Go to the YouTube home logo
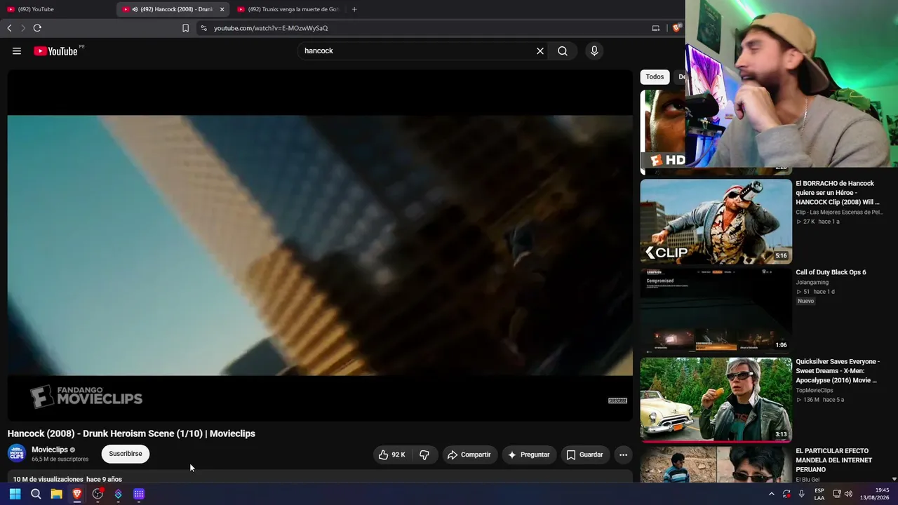The width and height of the screenshot is (898, 505). [x=55, y=51]
